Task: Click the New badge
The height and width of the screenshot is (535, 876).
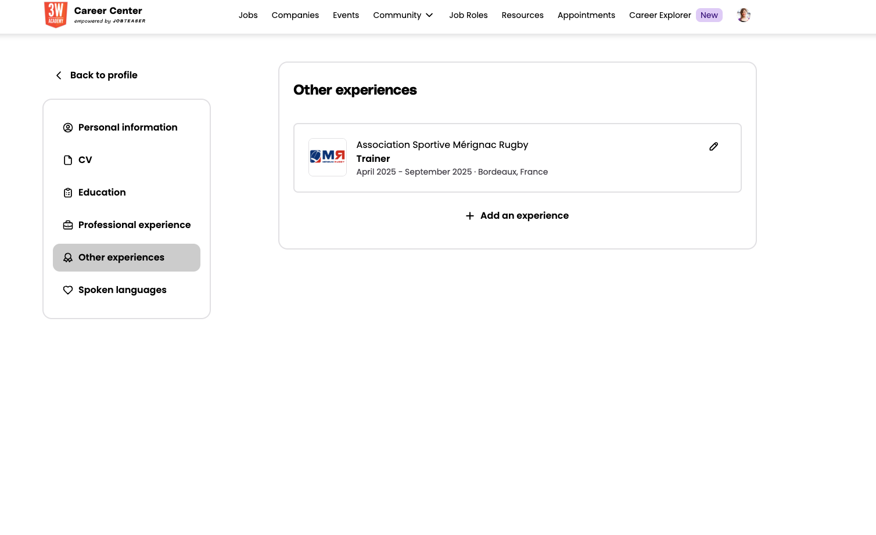Action: (x=709, y=15)
